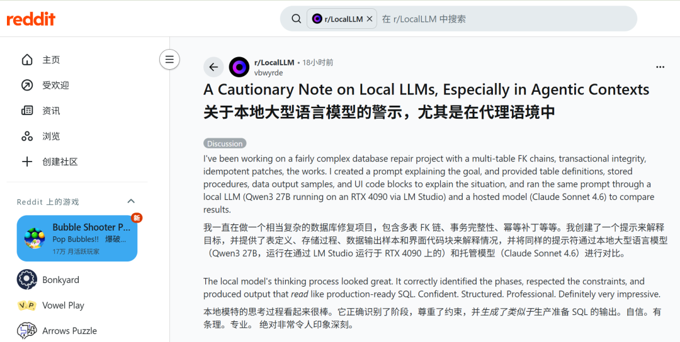The image size is (680, 342).
Task: Go back using the arrow button
Action: [x=213, y=67]
